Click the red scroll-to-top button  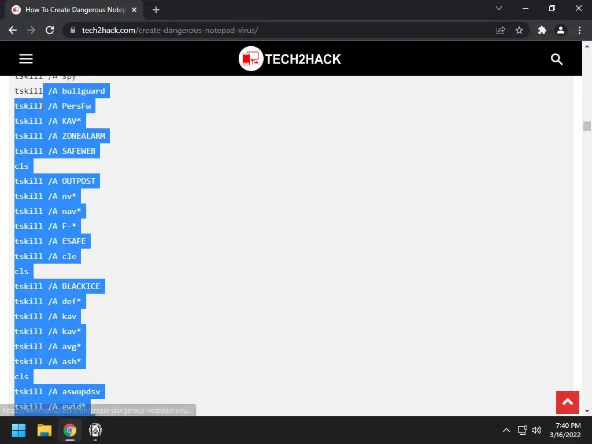click(568, 402)
